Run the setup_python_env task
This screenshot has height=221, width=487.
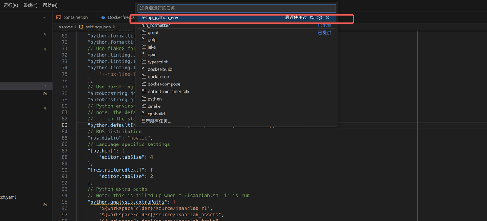tap(237, 17)
